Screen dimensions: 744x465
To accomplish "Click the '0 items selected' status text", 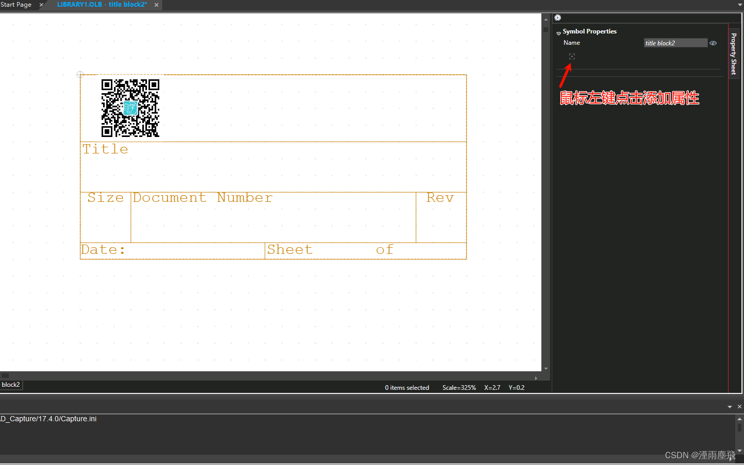I will 407,388.
